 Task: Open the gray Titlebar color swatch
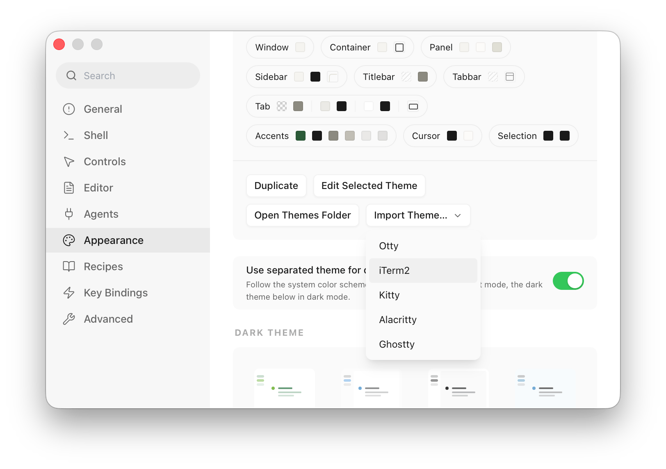pyautogui.click(x=423, y=77)
